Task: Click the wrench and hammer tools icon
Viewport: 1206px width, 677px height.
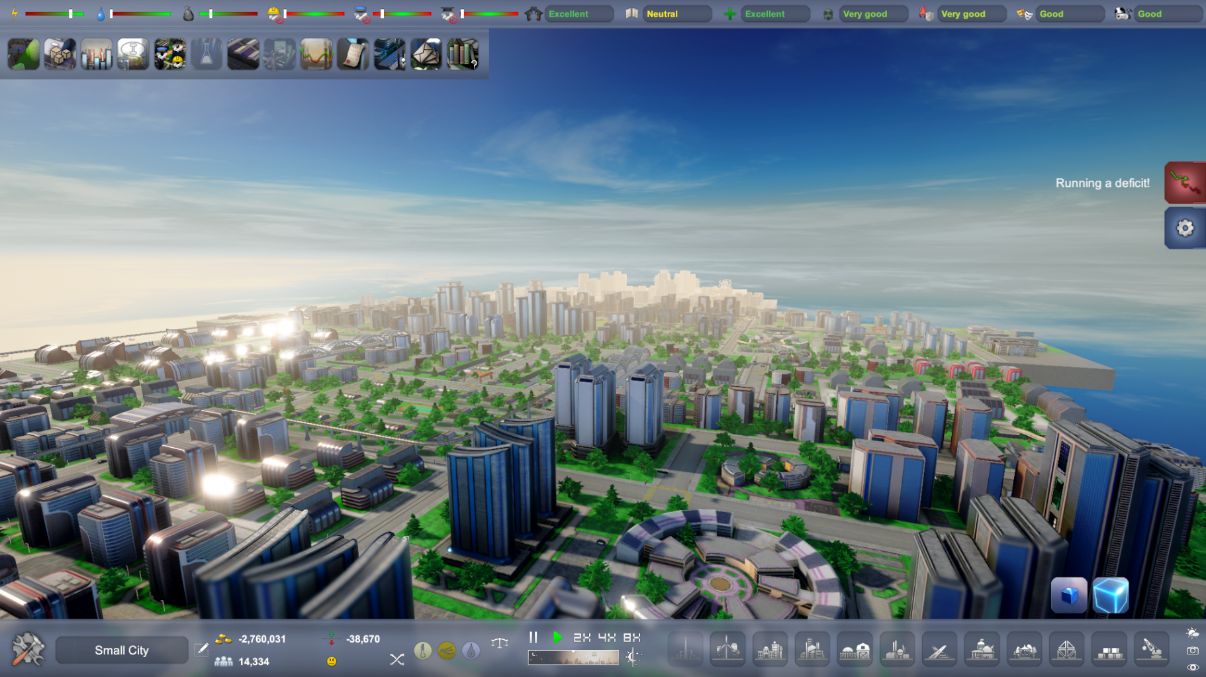Action: pyautogui.click(x=28, y=649)
